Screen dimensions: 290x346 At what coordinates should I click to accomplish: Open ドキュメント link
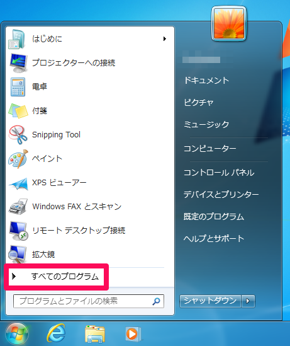206,80
